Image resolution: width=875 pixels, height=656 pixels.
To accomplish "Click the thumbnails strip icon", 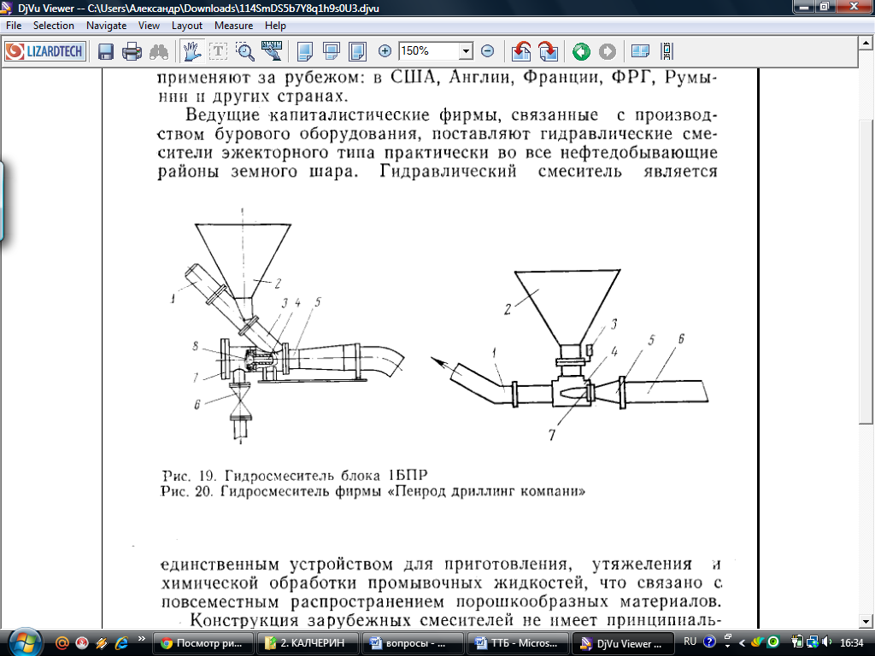I will coord(667,52).
